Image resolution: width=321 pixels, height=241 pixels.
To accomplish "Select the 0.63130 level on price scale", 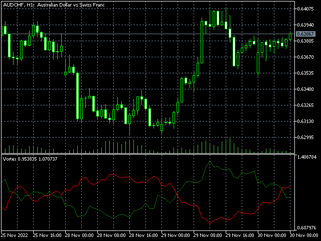I will click(305, 122).
